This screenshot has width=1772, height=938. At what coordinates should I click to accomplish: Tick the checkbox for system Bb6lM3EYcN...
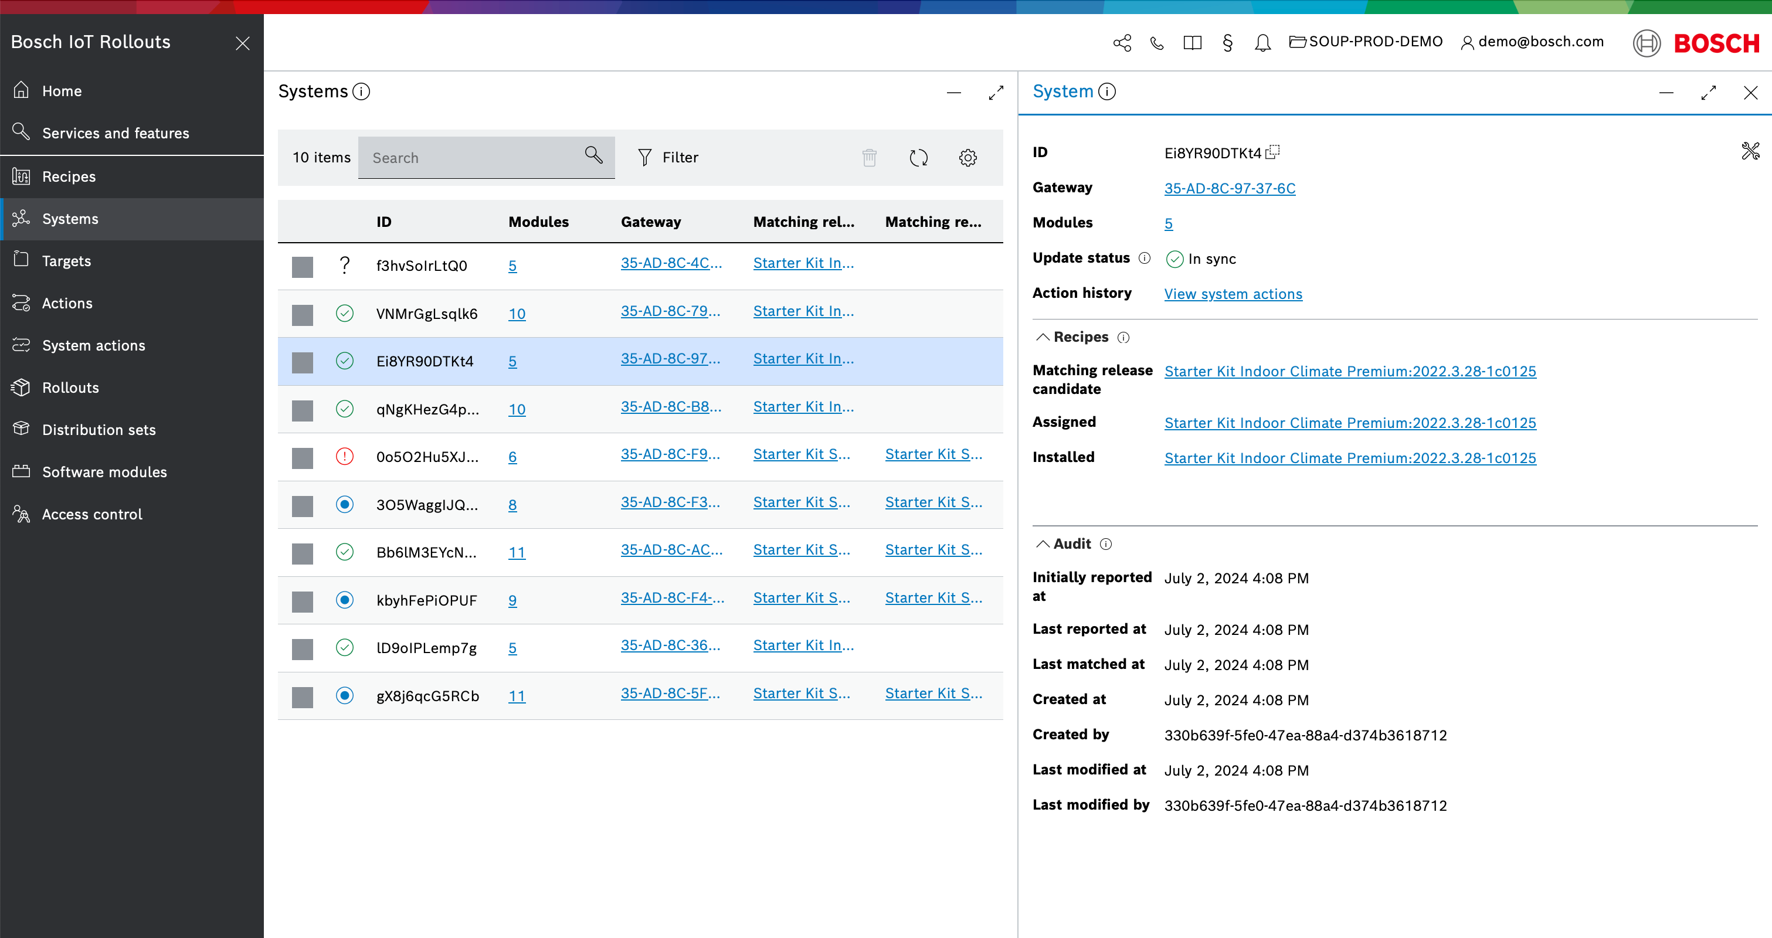pyautogui.click(x=302, y=553)
